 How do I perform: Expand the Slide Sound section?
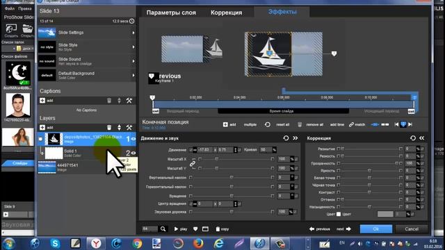click(133, 61)
